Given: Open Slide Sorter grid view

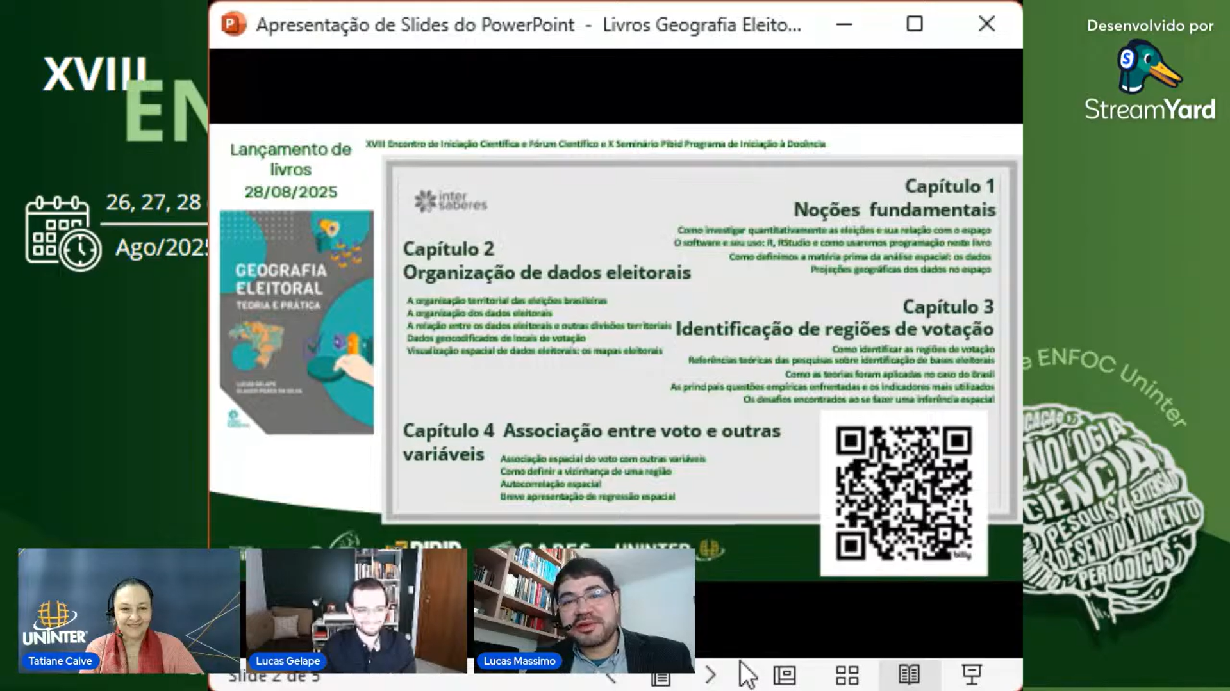Looking at the screenshot, I should click(847, 675).
